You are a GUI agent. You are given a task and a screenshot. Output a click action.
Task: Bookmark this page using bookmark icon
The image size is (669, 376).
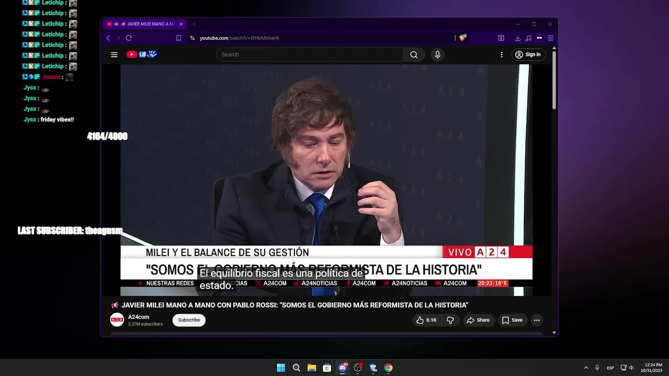coord(179,38)
